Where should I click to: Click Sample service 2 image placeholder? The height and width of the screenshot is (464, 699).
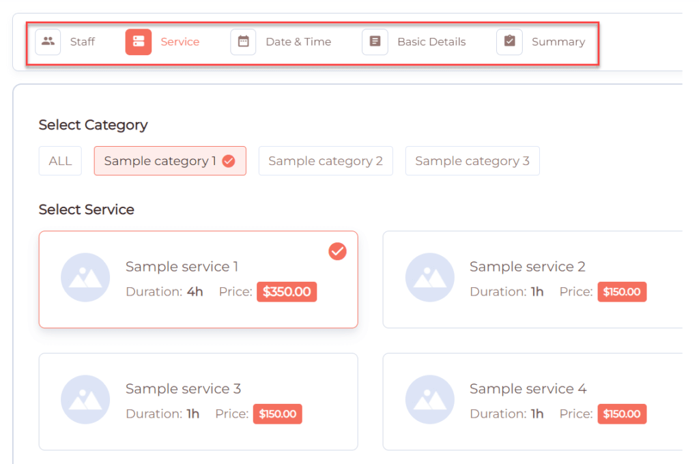click(x=430, y=277)
